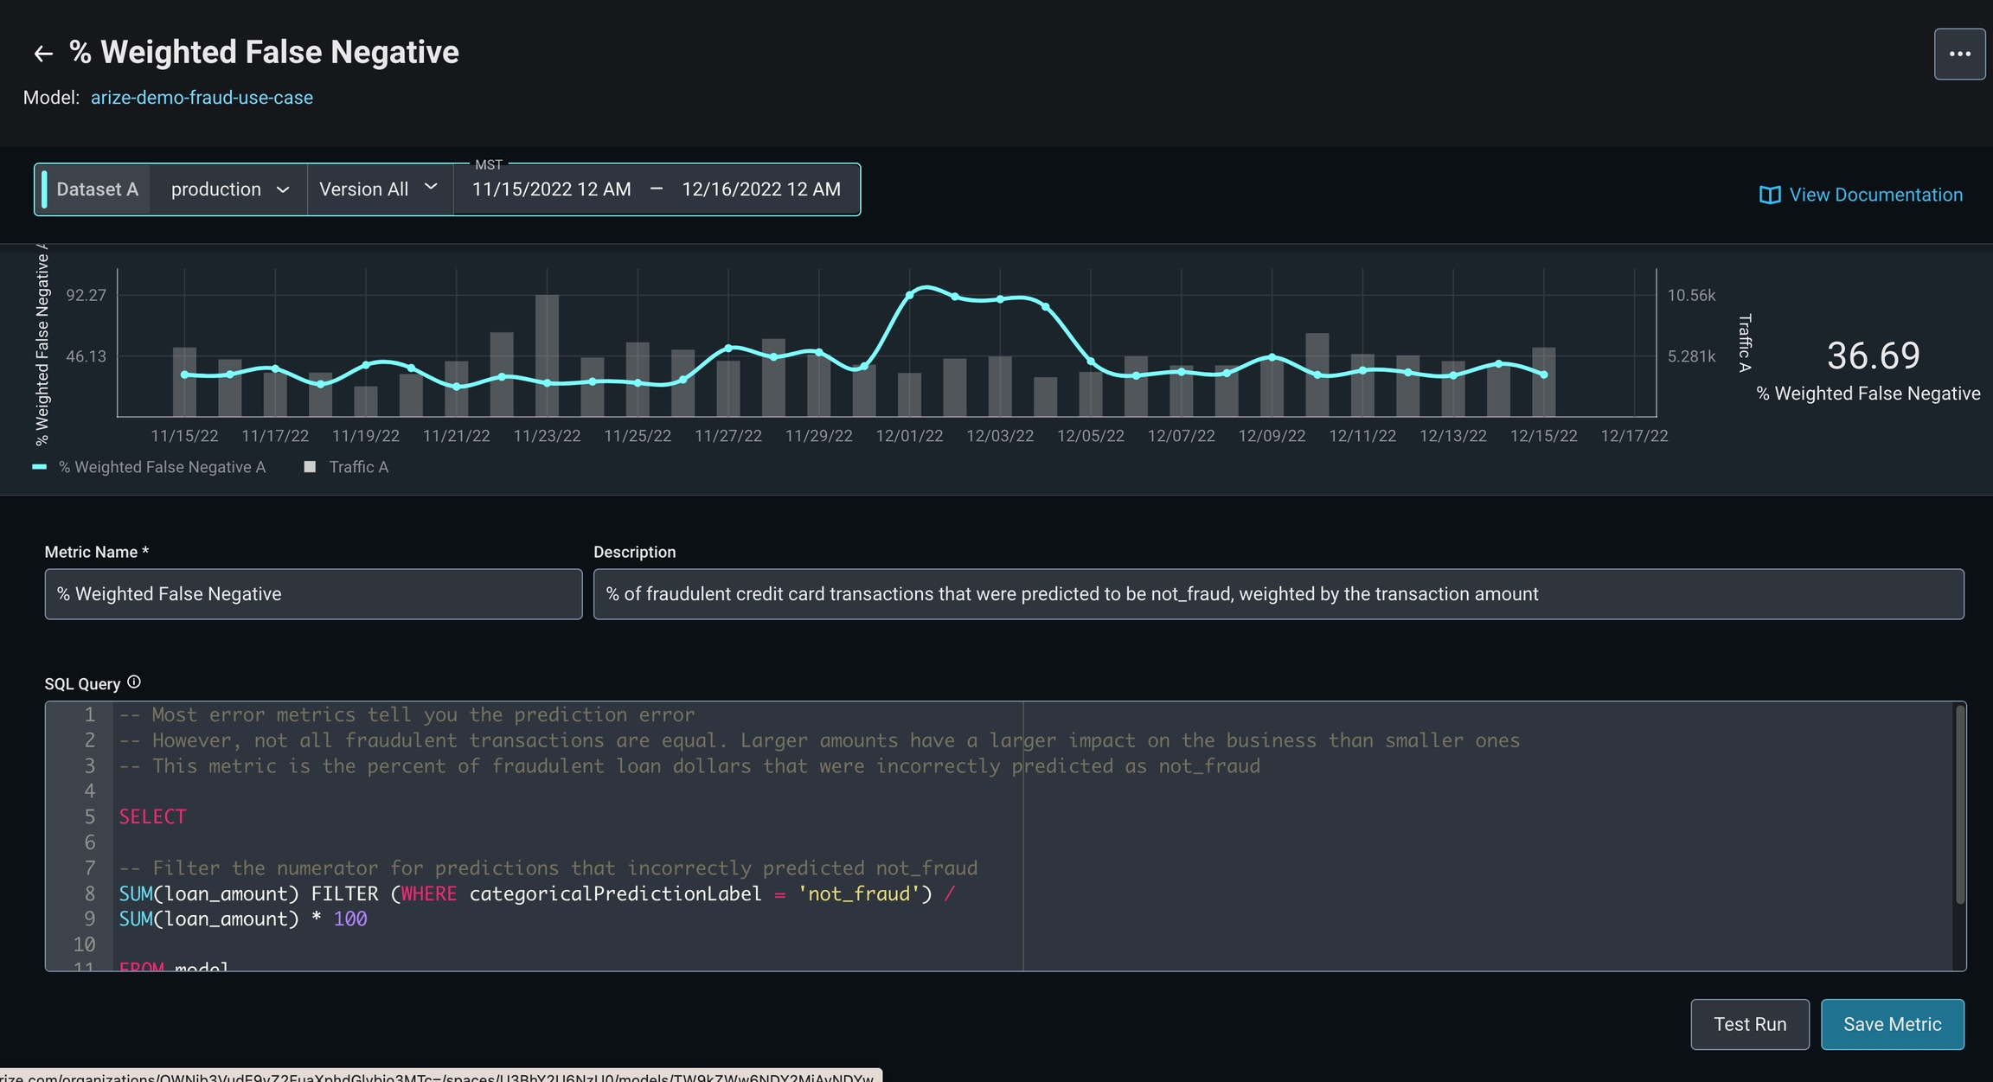Click into the Description text field
Viewport: 1993px width, 1082px height.
tap(1278, 594)
